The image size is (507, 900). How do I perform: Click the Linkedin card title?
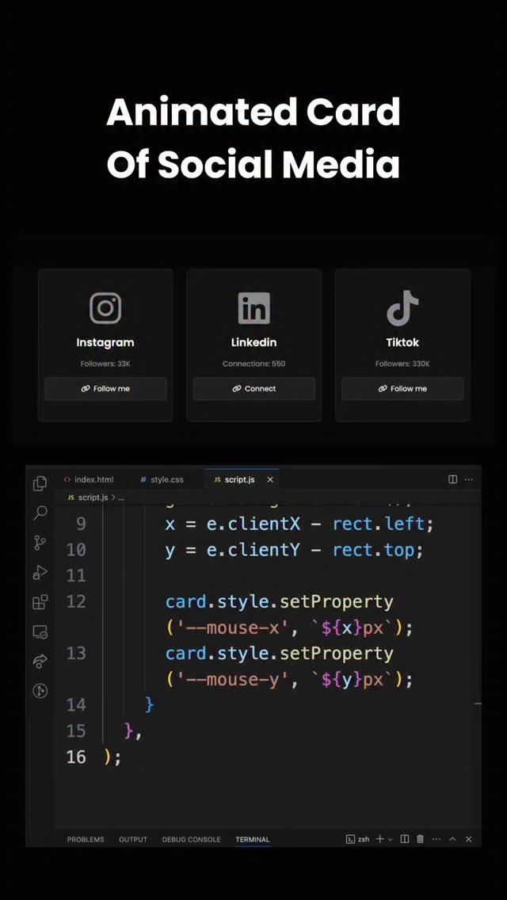(253, 342)
